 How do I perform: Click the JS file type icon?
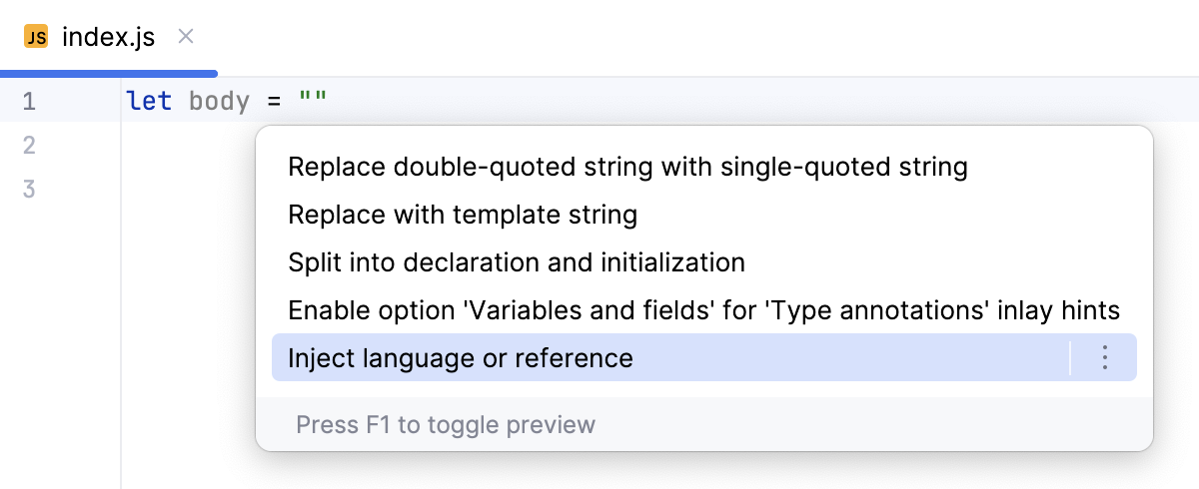click(36, 38)
